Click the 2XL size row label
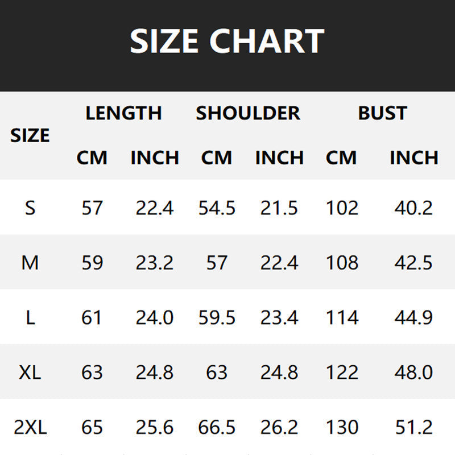The height and width of the screenshot is (455, 455). 30,427
